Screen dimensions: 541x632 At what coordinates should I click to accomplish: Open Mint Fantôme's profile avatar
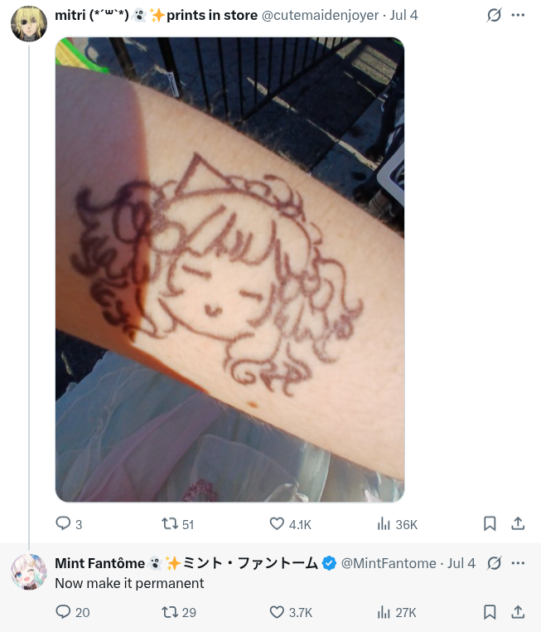[28, 572]
